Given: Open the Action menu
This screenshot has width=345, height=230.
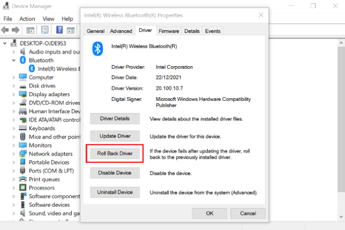Looking at the screenshot, I should (27, 19).
